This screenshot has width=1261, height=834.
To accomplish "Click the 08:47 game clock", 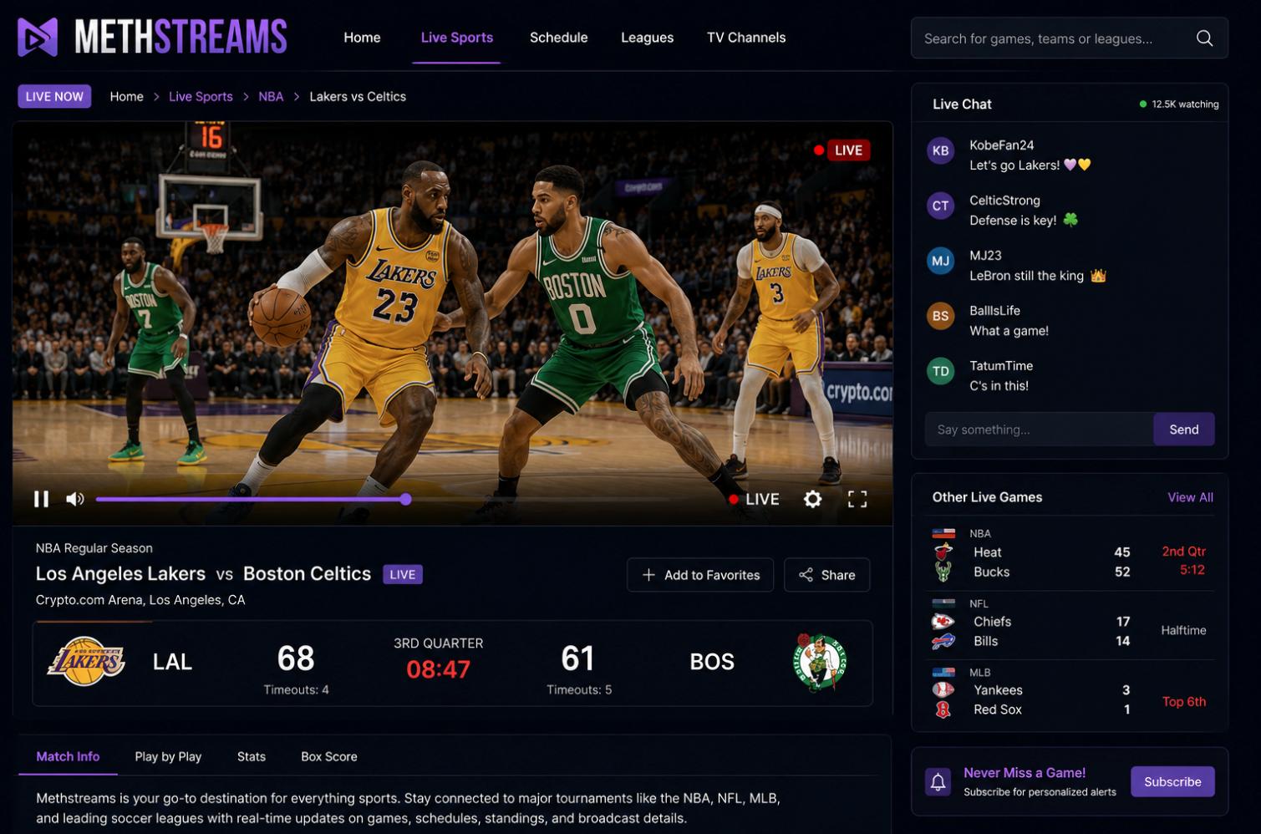I will pyautogui.click(x=438, y=669).
